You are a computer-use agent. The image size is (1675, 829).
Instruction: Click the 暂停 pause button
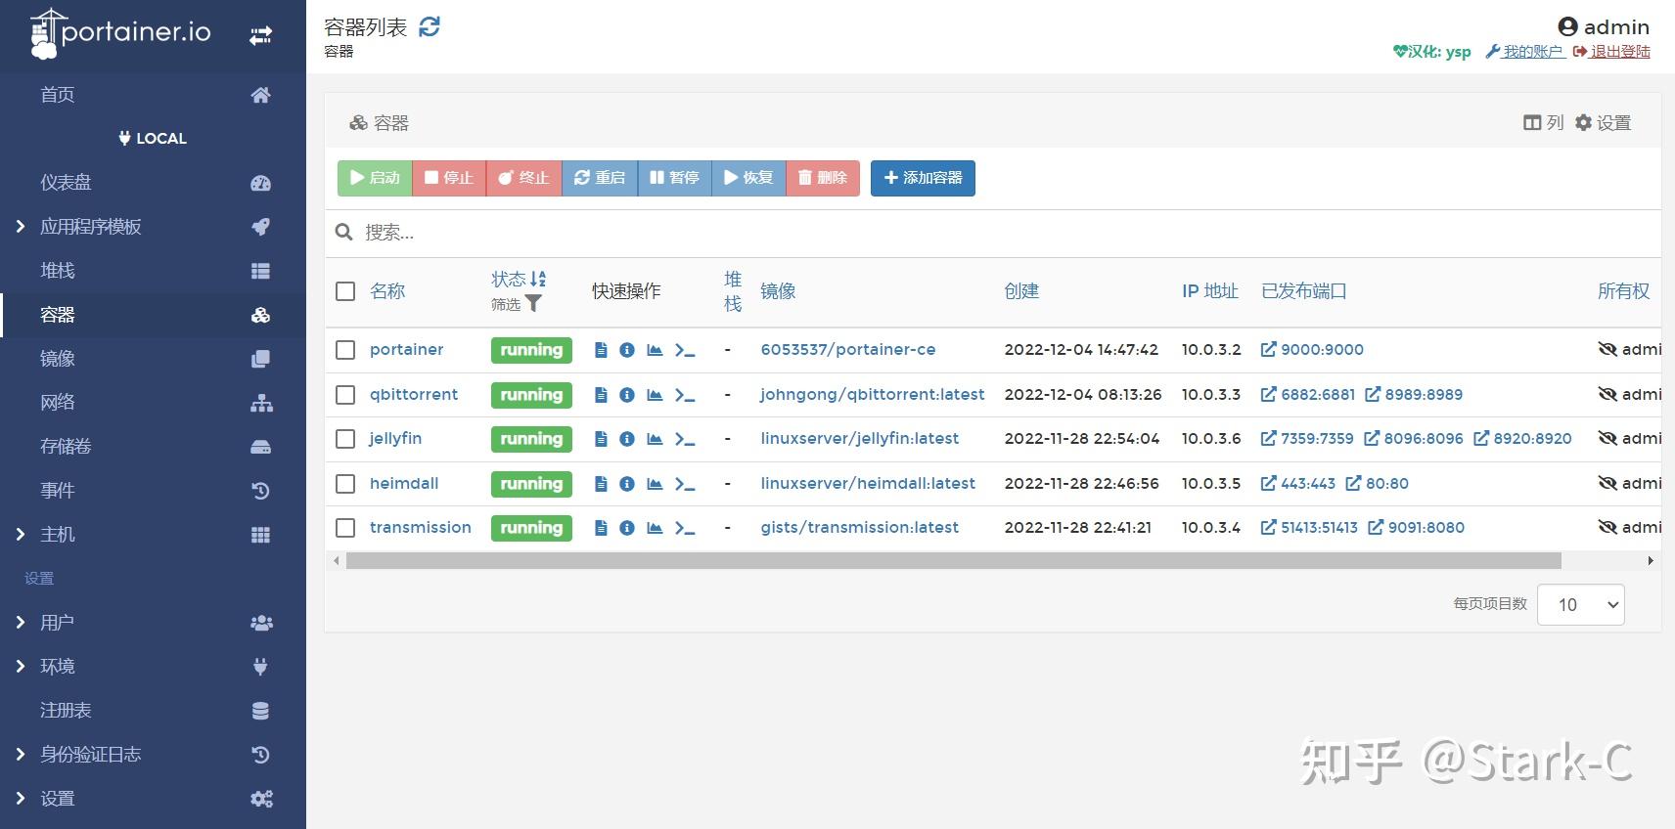pyautogui.click(x=675, y=178)
